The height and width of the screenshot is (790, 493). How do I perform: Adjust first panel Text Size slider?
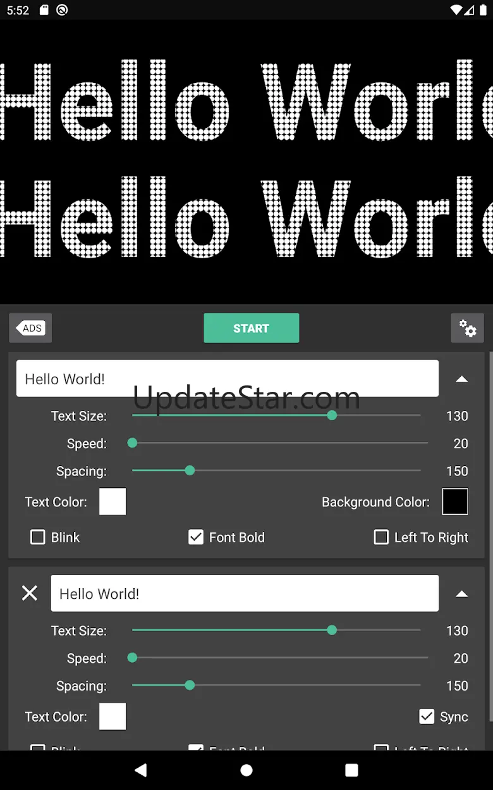(276, 416)
